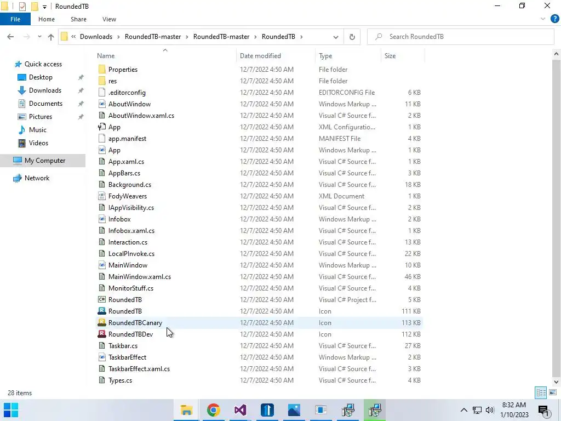The width and height of the screenshot is (561, 421).
Task: Open the Help question mark icon
Action: (x=554, y=19)
